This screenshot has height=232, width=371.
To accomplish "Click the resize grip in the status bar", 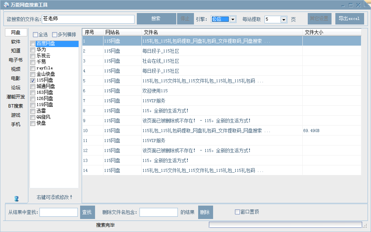I will click(365, 225).
